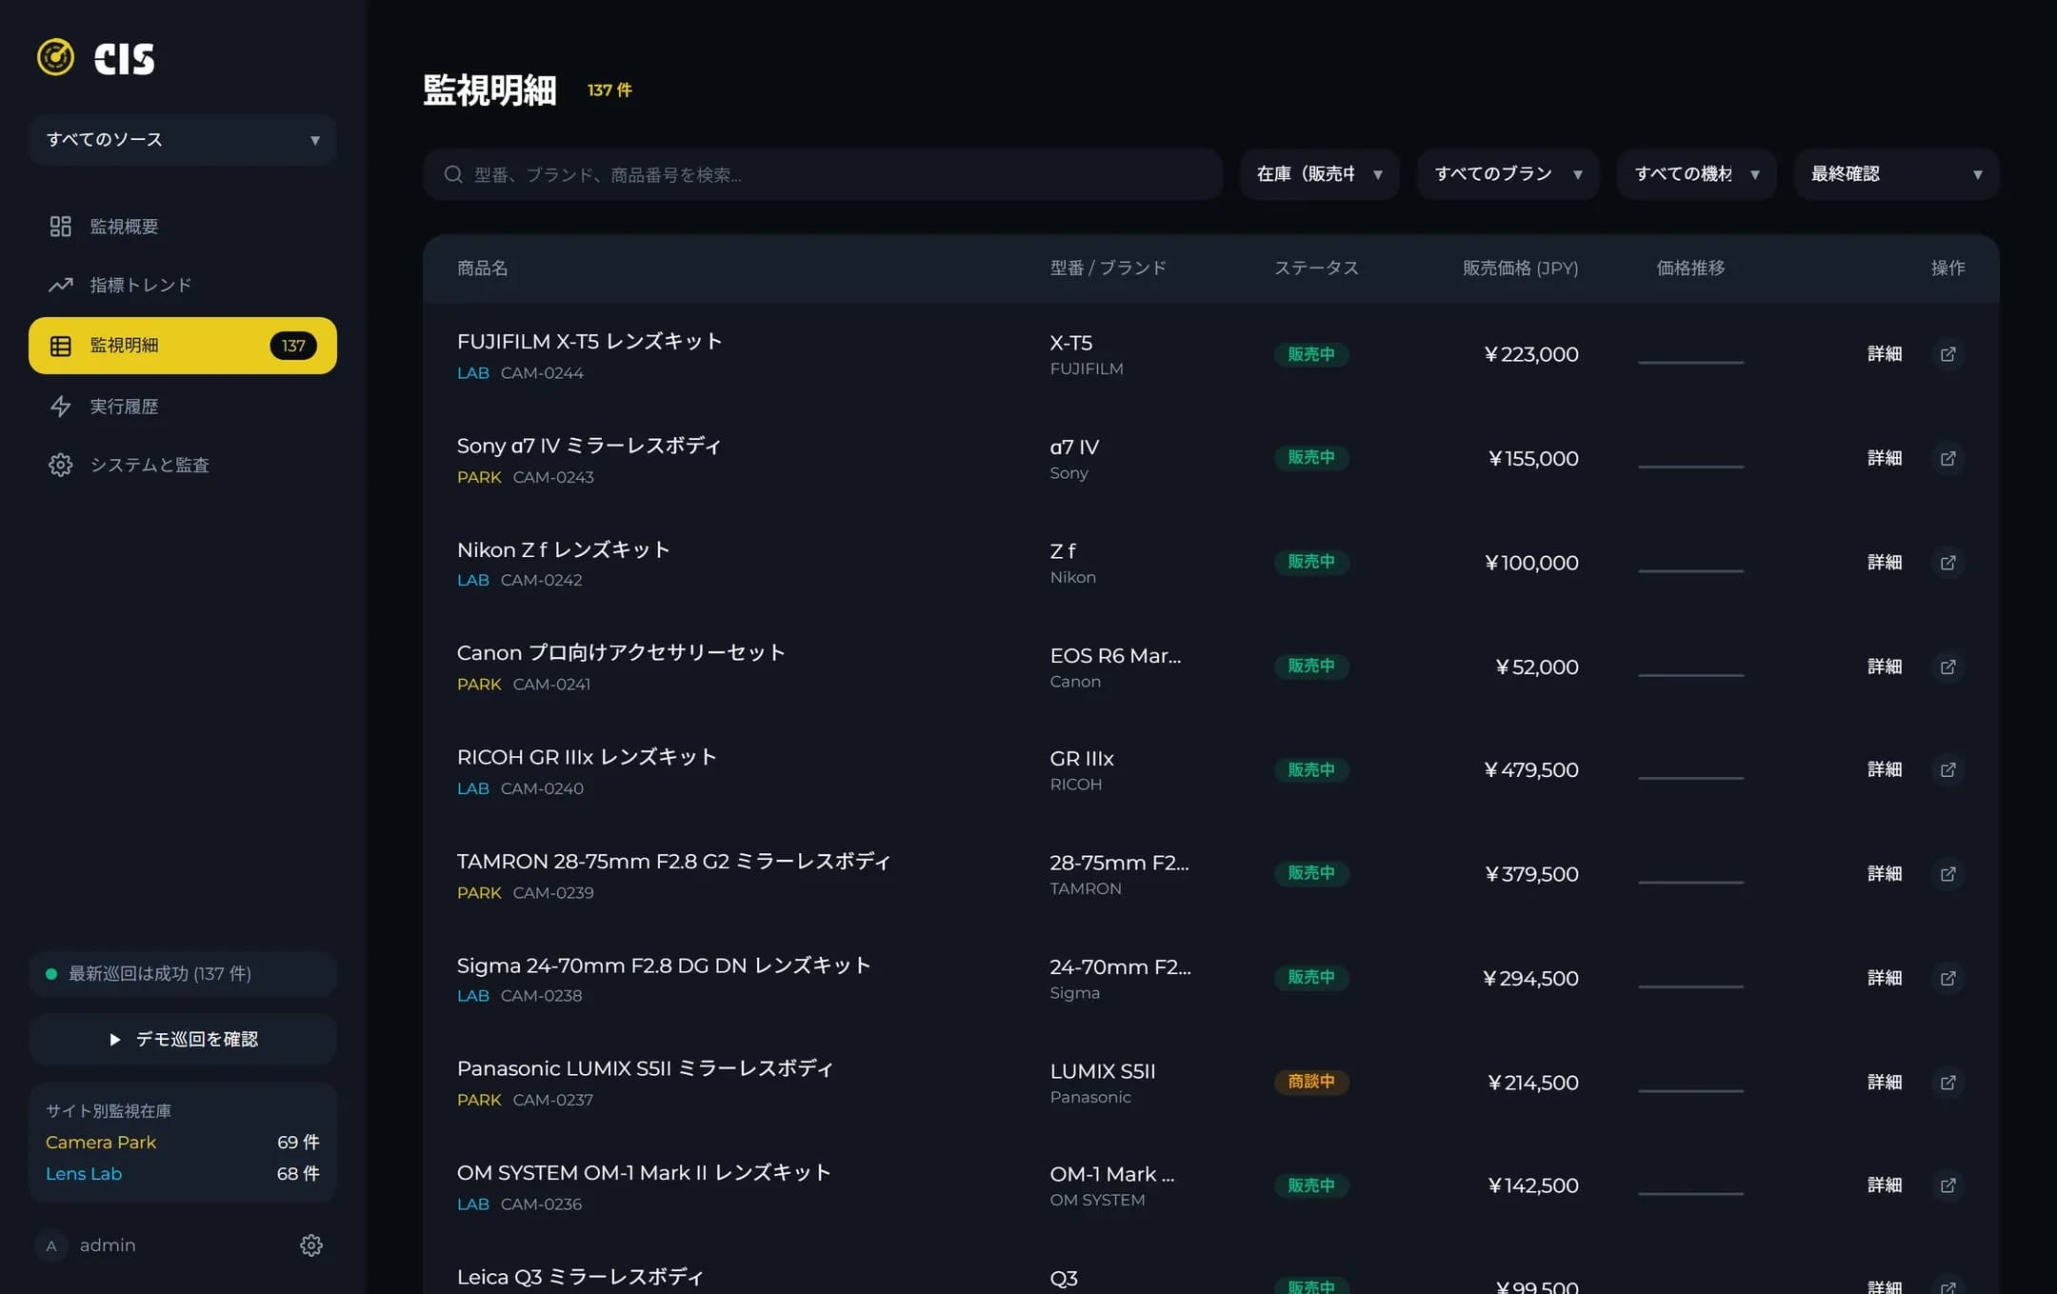
Task: Click 詳細 for FUJIFILM X-T5 レンズキット
Action: point(1885,354)
